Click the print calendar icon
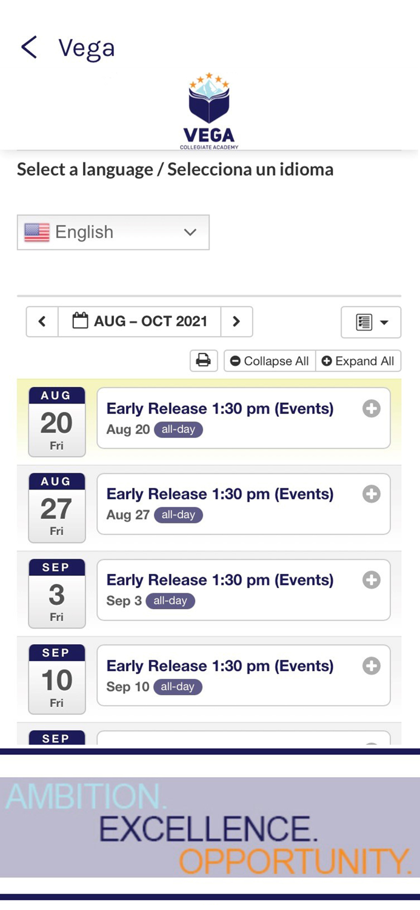This screenshot has width=420, height=910. tap(204, 361)
